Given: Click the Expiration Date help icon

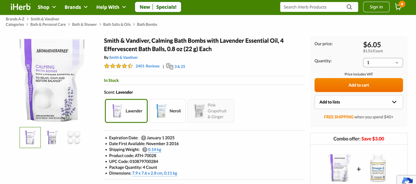Looking at the screenshot, I should (143, 138).
